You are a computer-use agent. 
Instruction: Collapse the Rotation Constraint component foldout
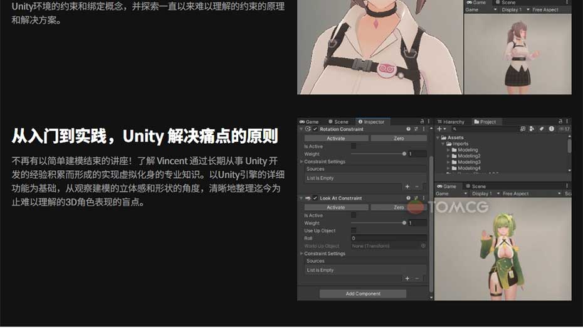(x=301, y=129)
